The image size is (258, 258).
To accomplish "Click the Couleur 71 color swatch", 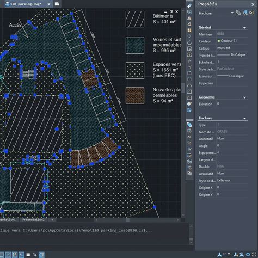I will click(219, 41).
